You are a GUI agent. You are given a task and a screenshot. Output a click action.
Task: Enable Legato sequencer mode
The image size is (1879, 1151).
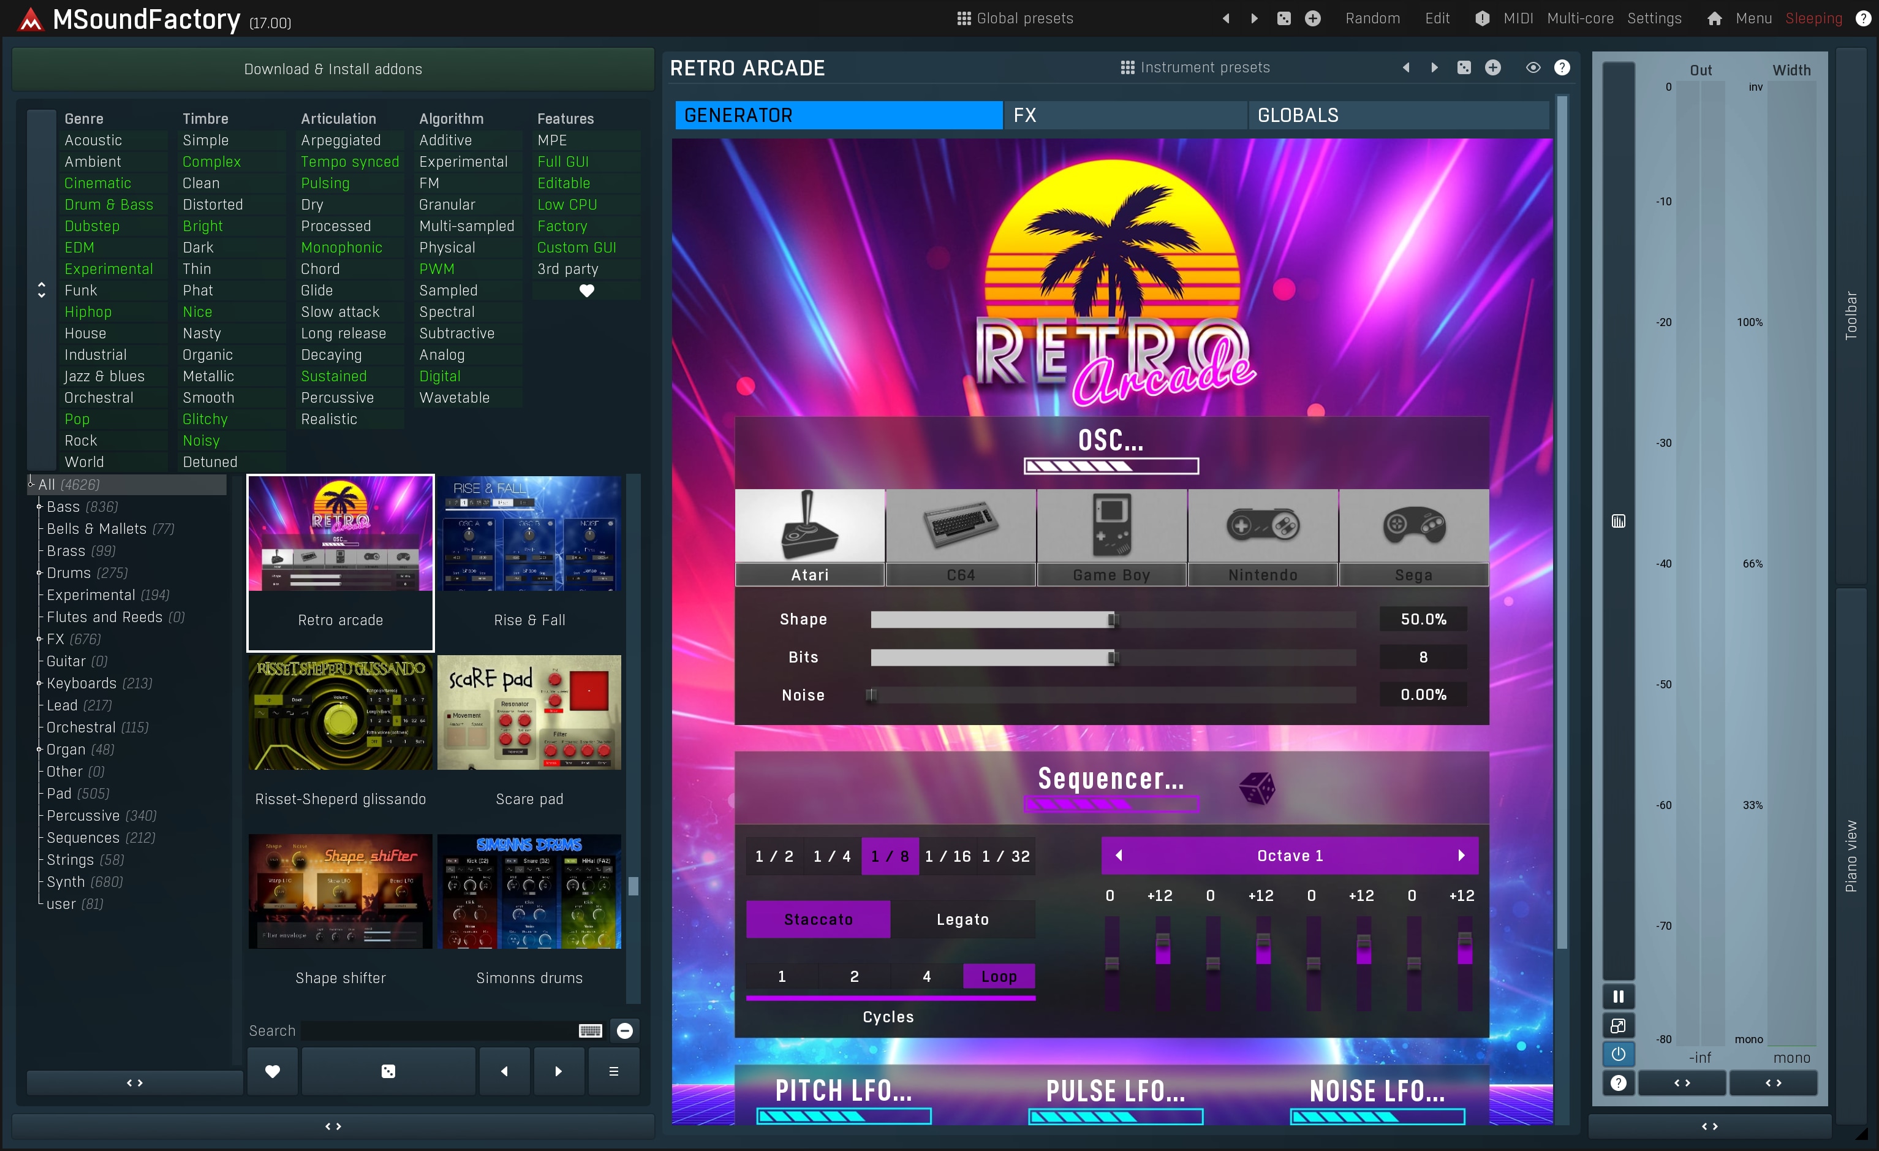click(x=962, y=919)
